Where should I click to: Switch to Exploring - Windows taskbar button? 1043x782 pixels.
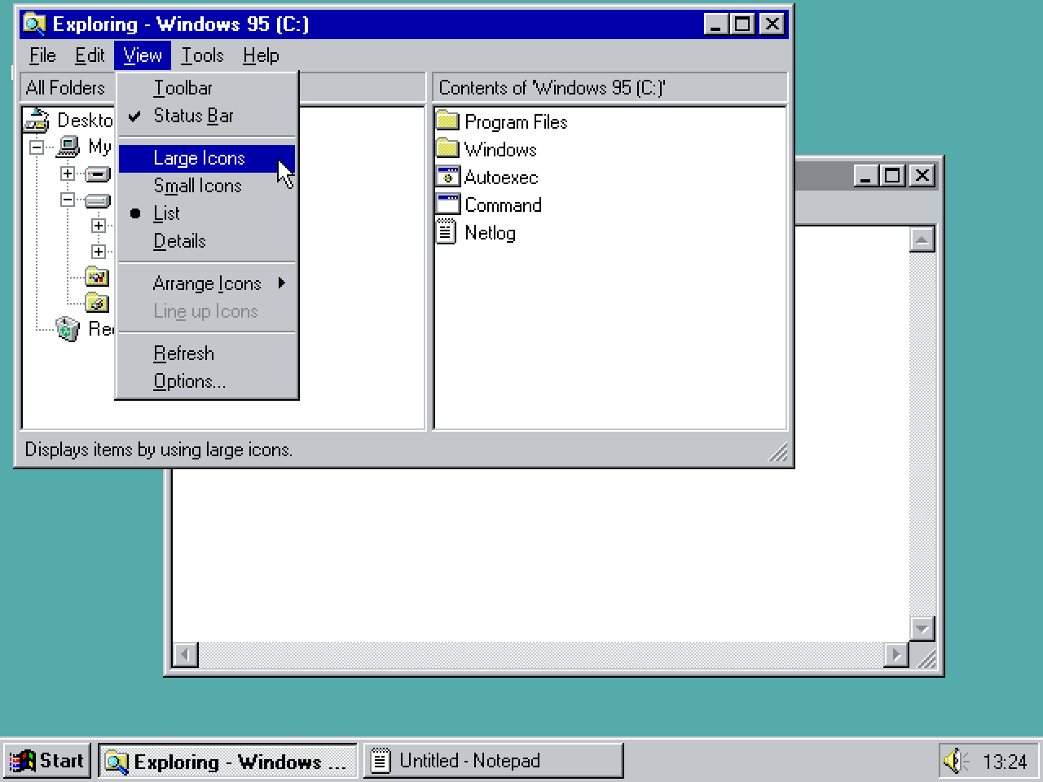[x=227, y=761]
